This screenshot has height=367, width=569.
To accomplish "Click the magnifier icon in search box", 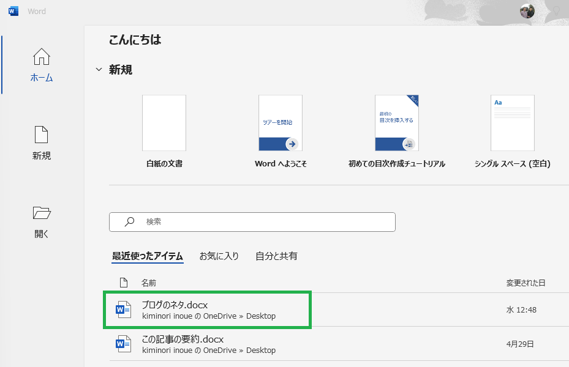I will point(129,221).
